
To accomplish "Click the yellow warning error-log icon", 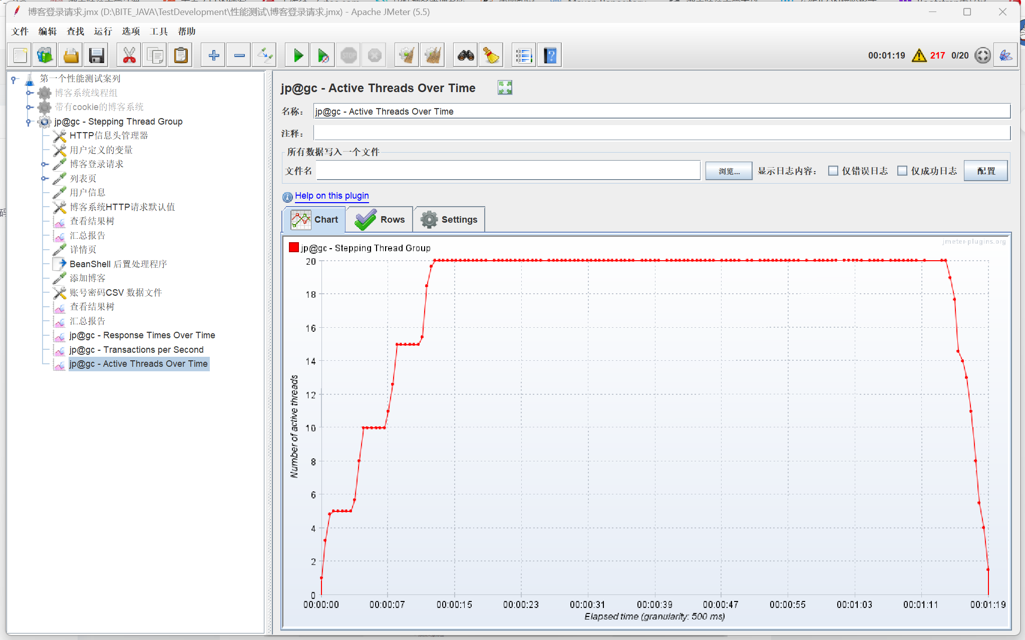I will coord(919,56).
